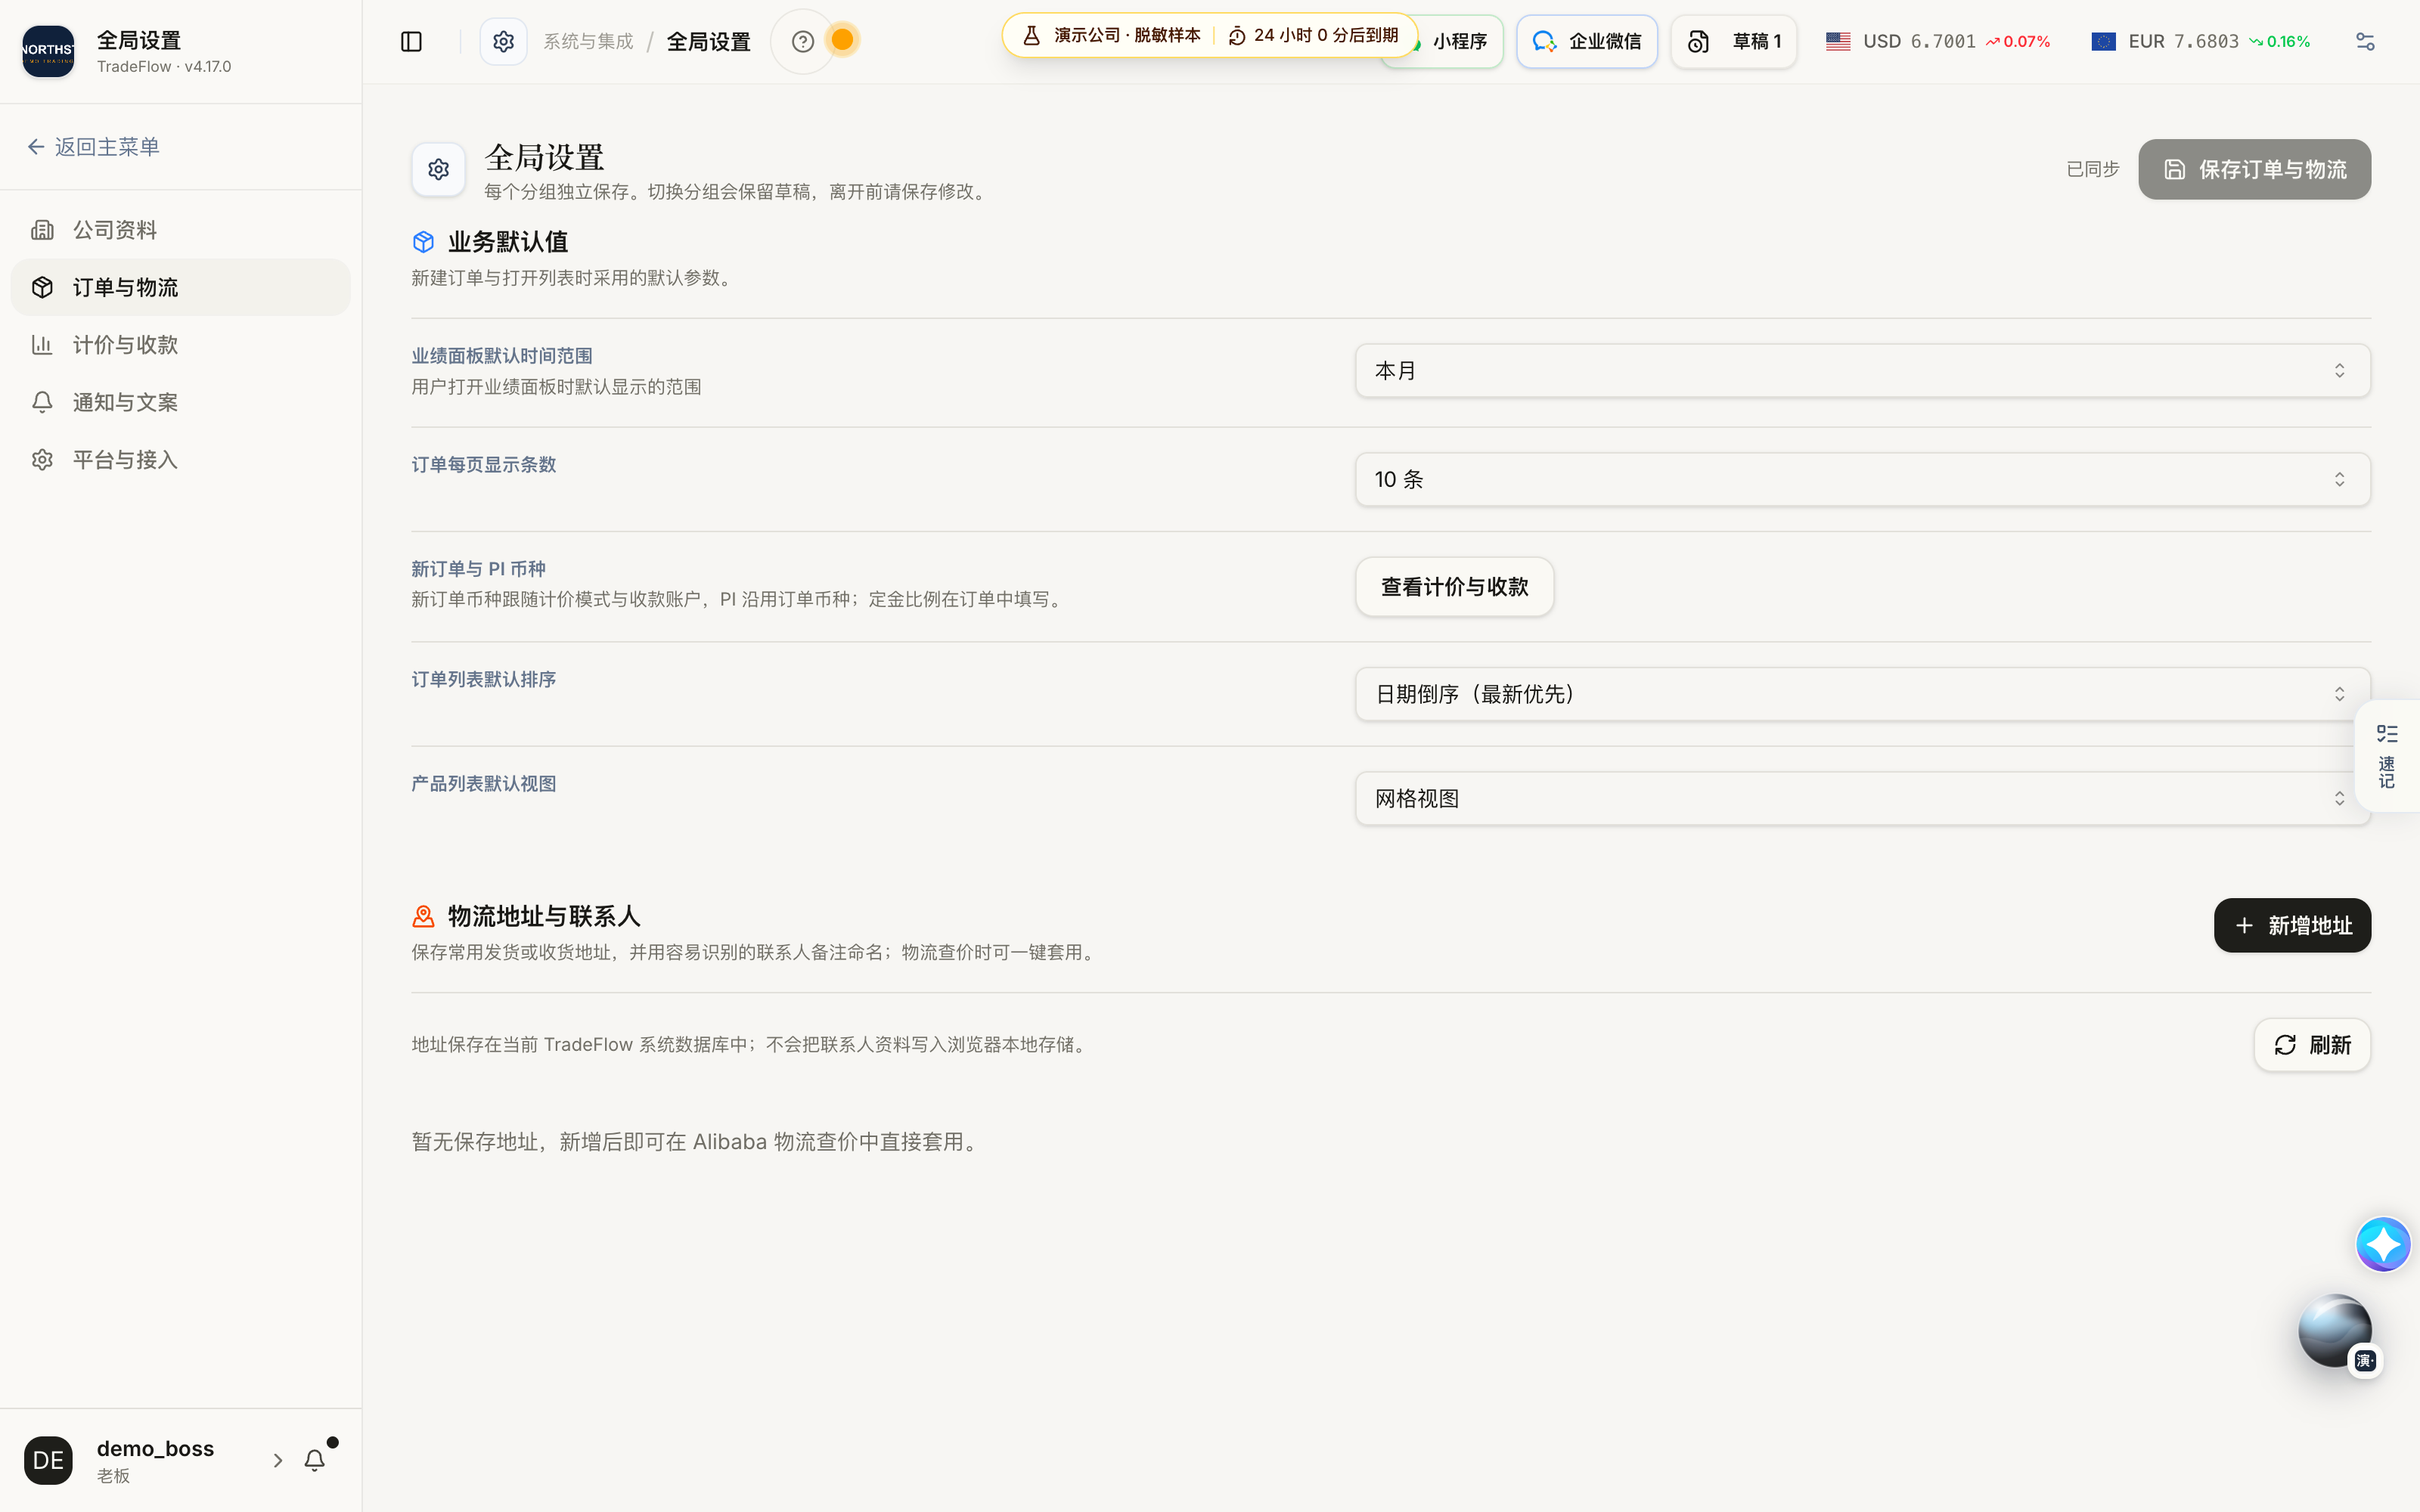Screen dimensions: 2420x1512
Task: Click the USD exchange rate ticker
Action: [x=1937, y=41]
